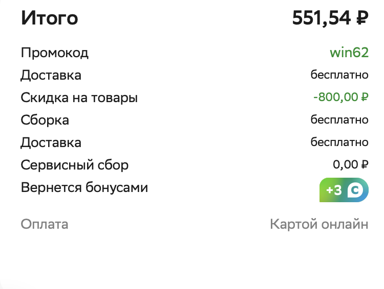Viewport: 384px width, 289px height.
Task: Click the Сервисный сбор label
Action: click(74, 165)
